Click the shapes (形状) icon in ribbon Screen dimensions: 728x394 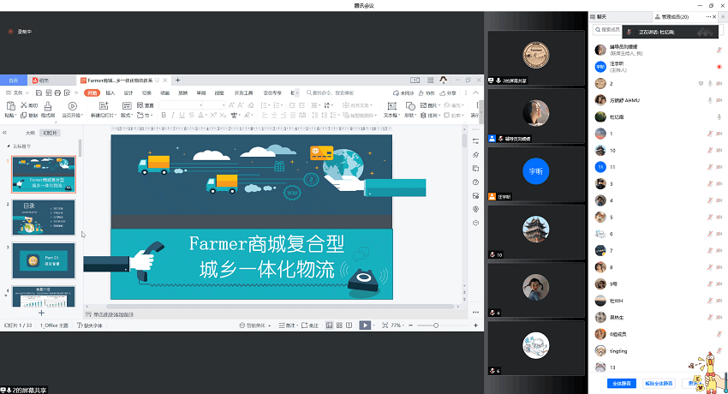tap(409, 106)
